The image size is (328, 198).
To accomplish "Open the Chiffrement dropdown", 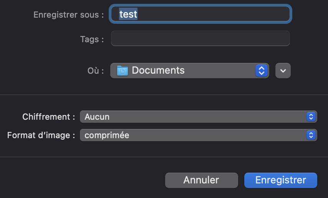I will [x=199, y=117].
